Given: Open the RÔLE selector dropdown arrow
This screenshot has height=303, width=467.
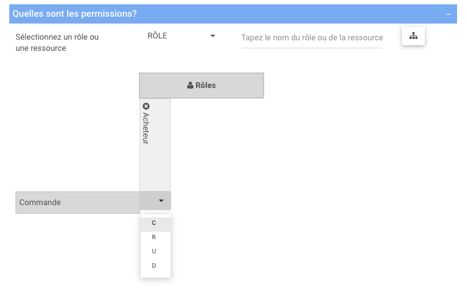Looking at the screenshot, I should (x=213, y=36).
